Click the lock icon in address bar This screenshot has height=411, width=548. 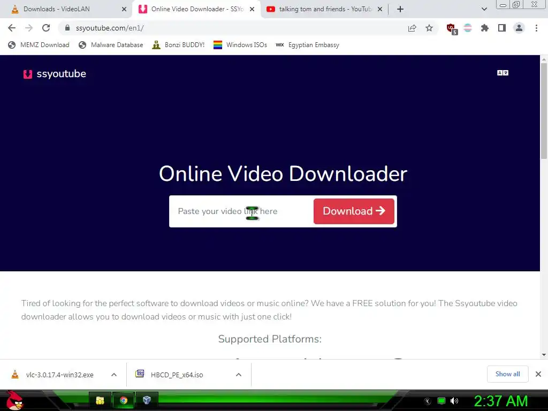67,28
